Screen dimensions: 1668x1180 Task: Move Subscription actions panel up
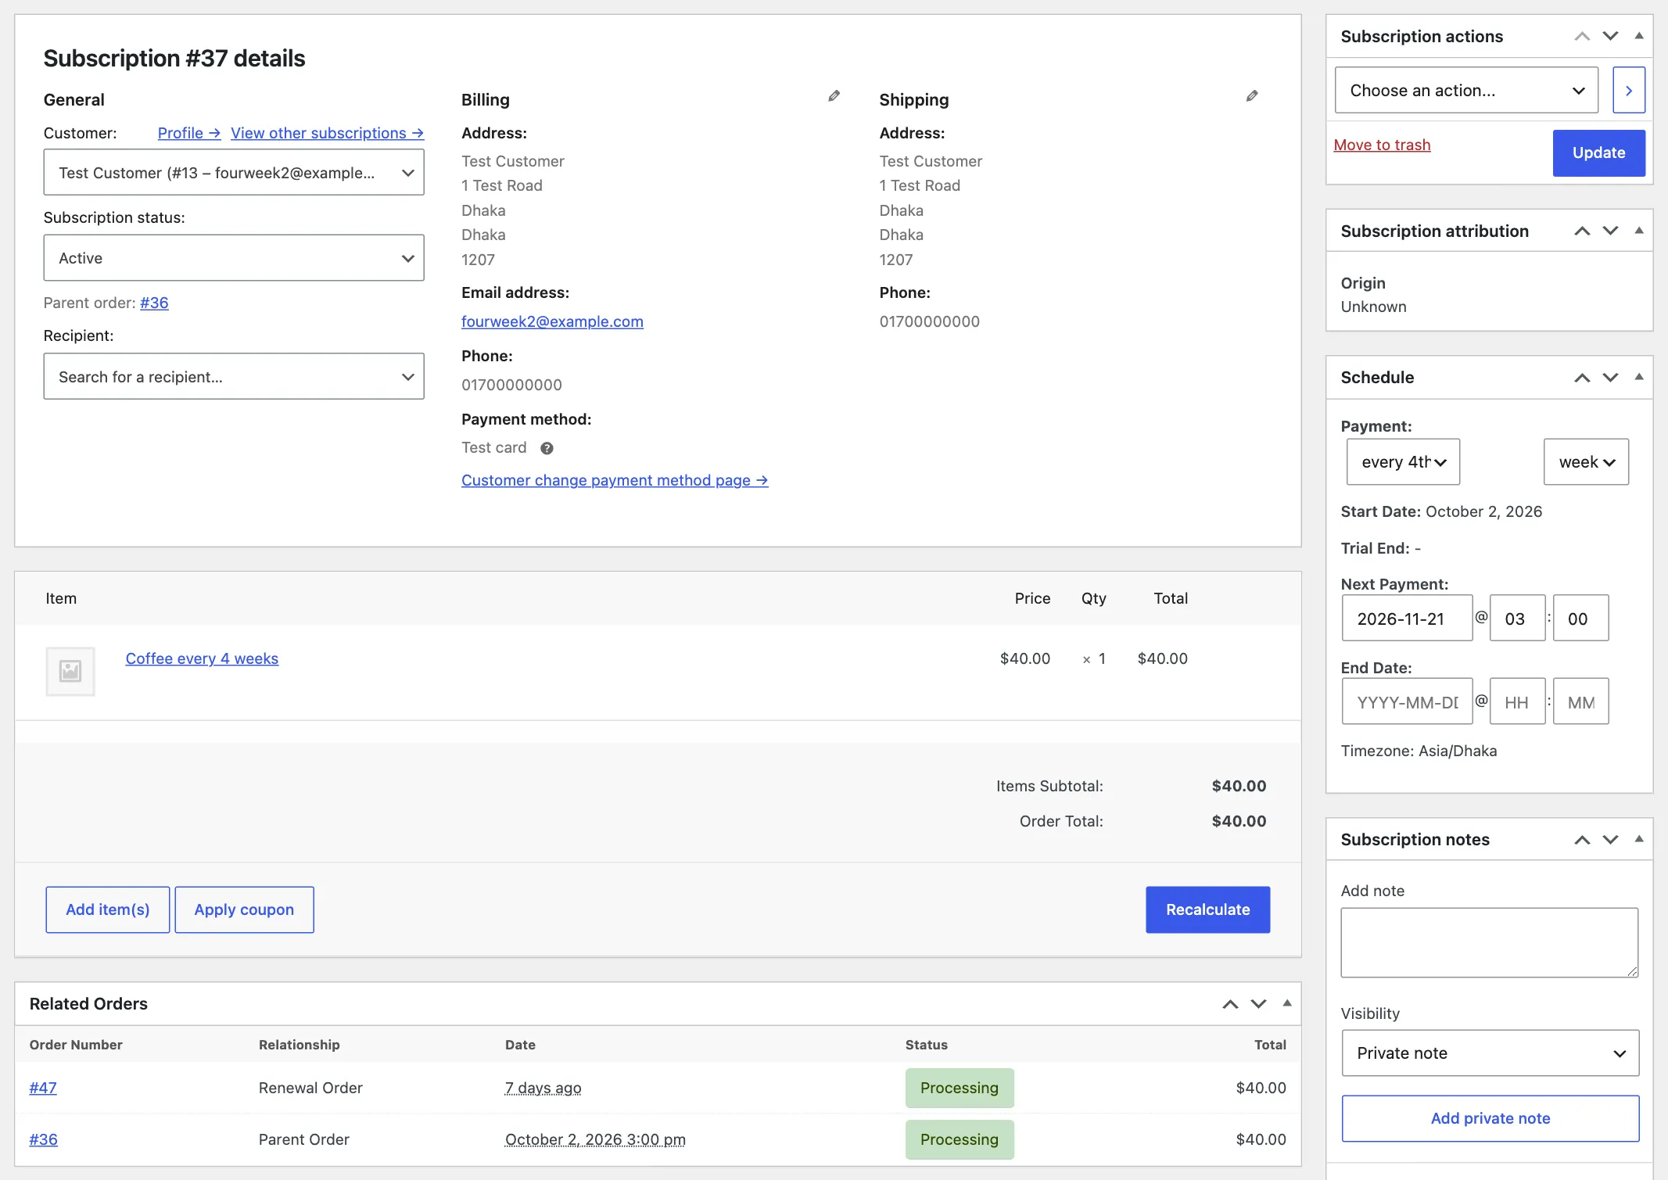[x=1582, y=36]
